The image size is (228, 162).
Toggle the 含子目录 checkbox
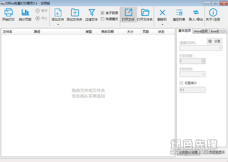tap(103, 13)
